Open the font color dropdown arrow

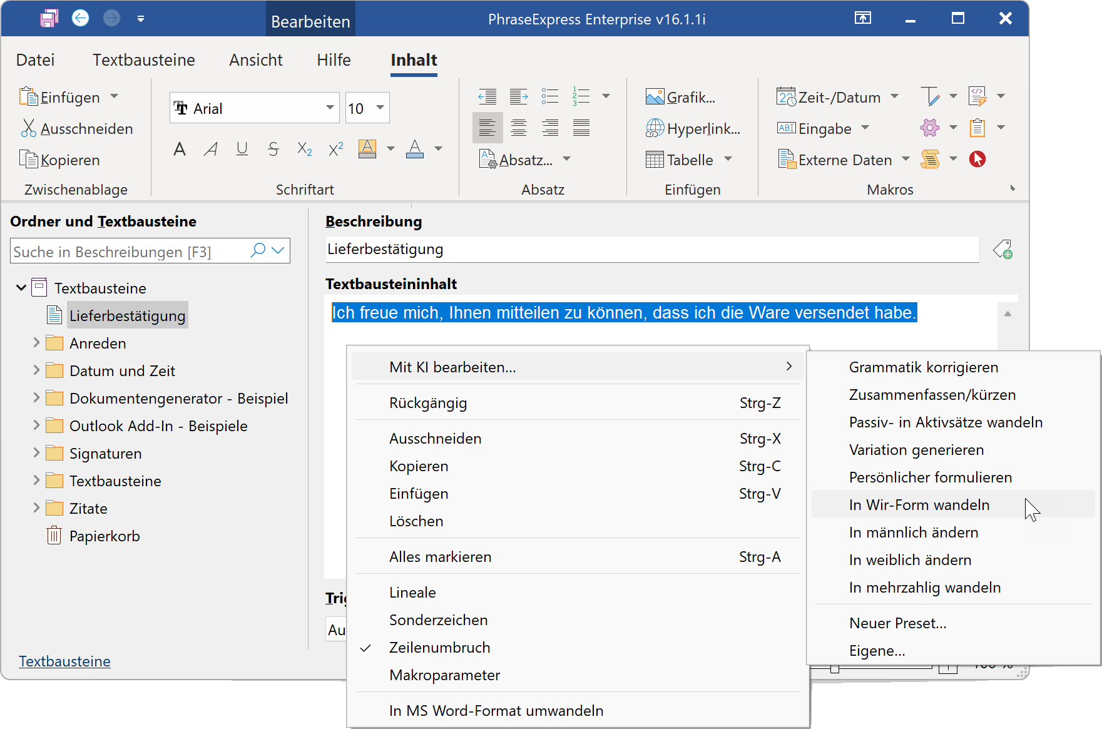439,149
